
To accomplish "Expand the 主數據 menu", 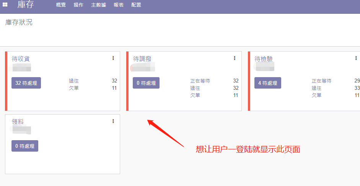I will (x=99, y=5).
